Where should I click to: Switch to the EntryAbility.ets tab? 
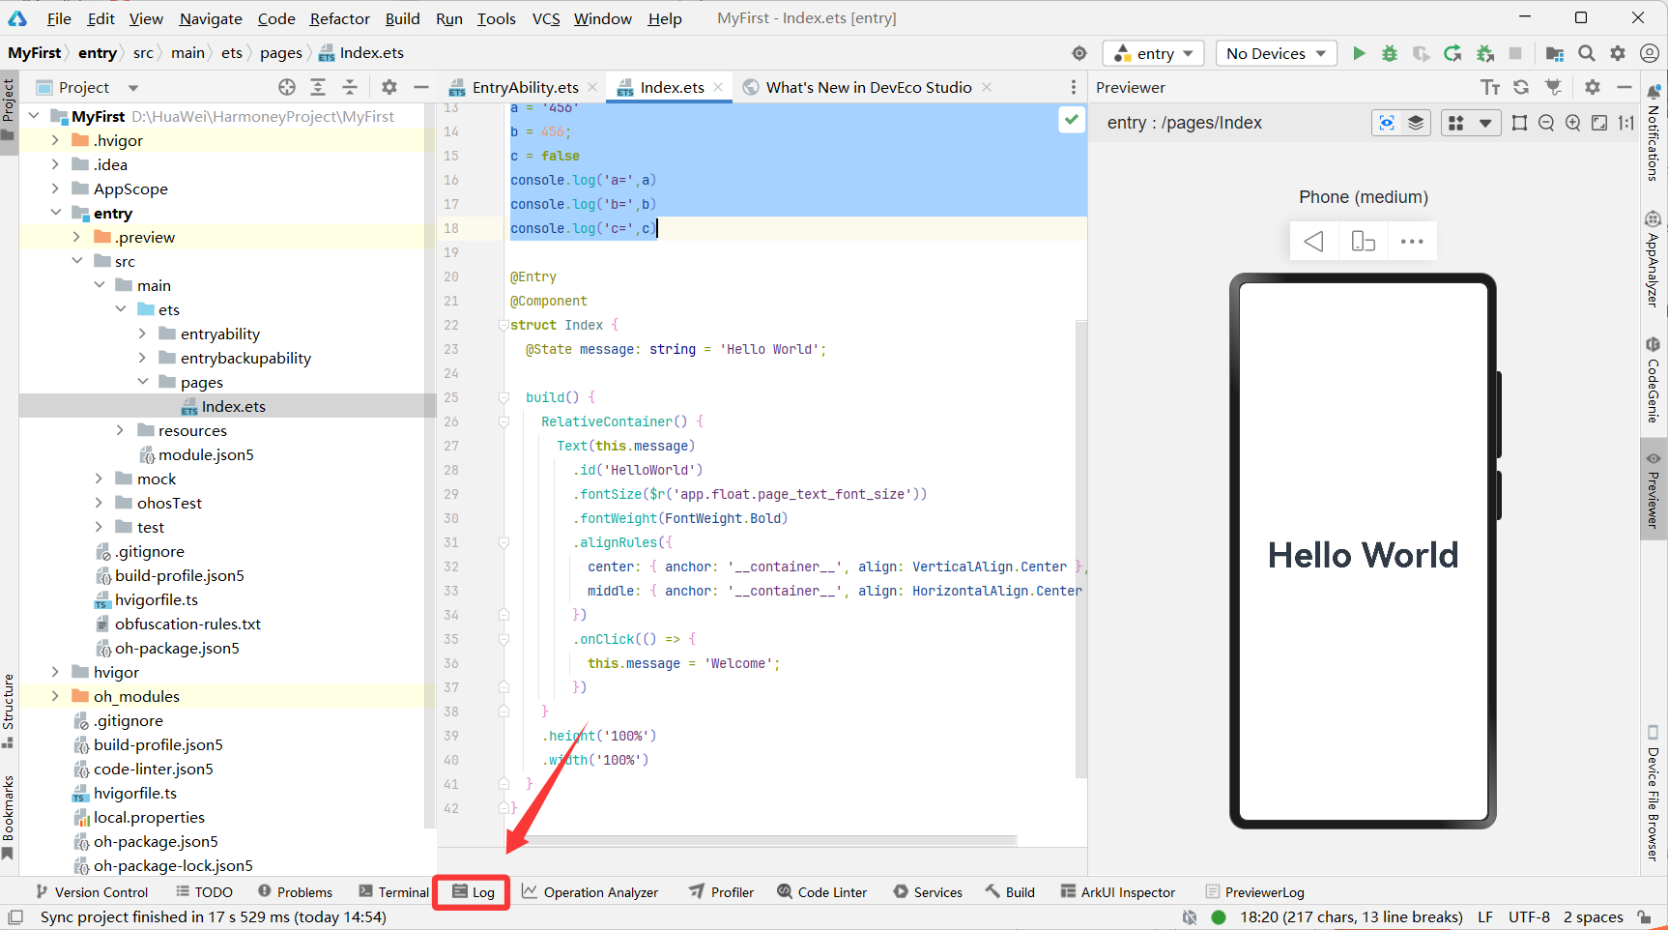point(525,87)
